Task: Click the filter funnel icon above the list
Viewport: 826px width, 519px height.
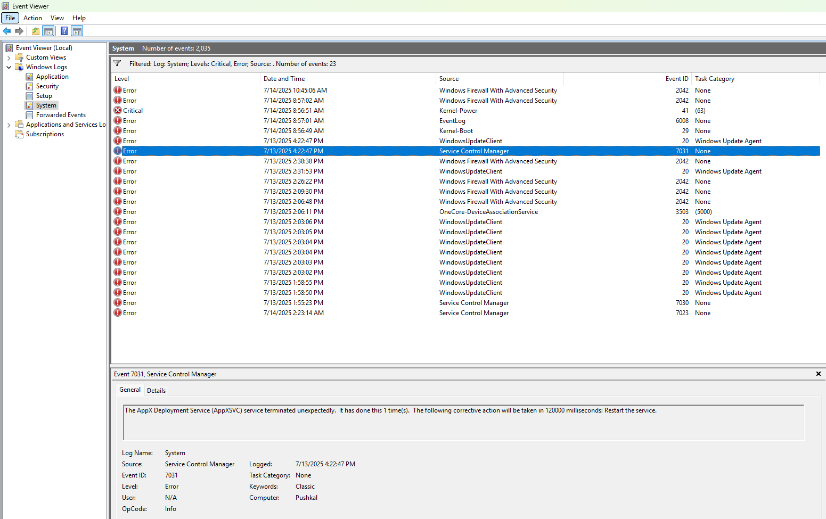Action: pos(117,63)
